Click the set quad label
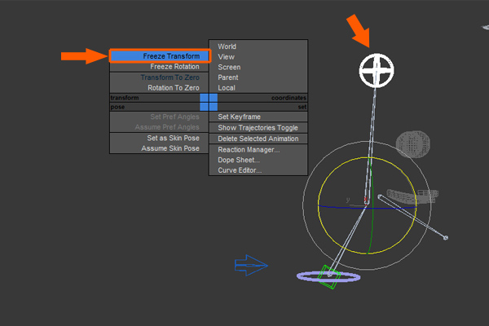This screenshot has height=326, width=489. 302,107
